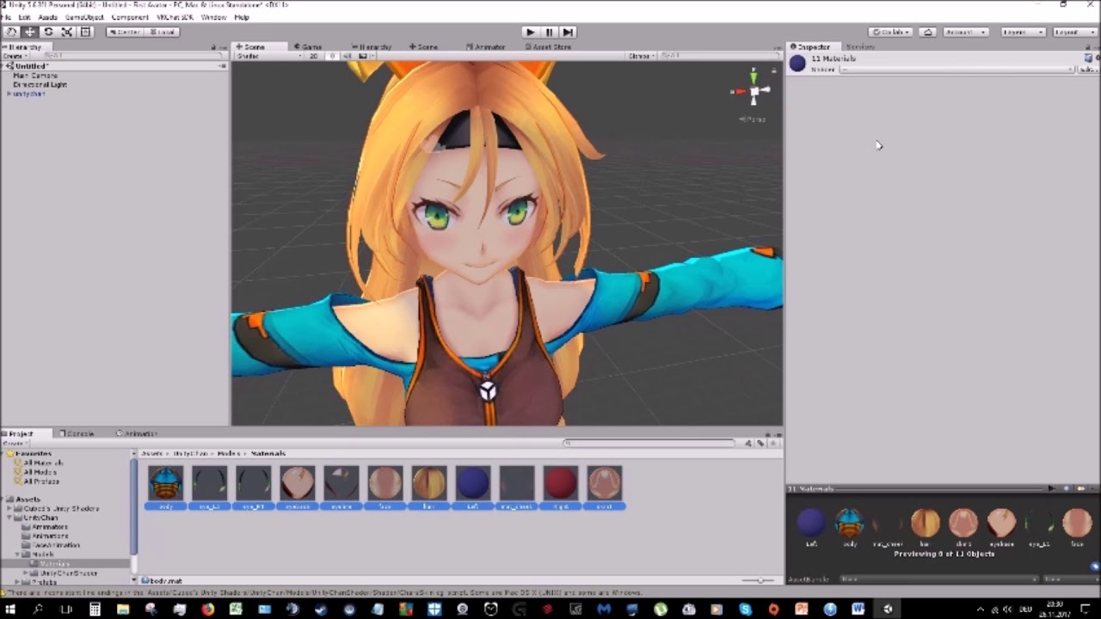Image resolution: width=1101 pixels, height=619 pixels.
Task: Open the Account dropdown
Action: pyautogui.click(x=965, y=32)
